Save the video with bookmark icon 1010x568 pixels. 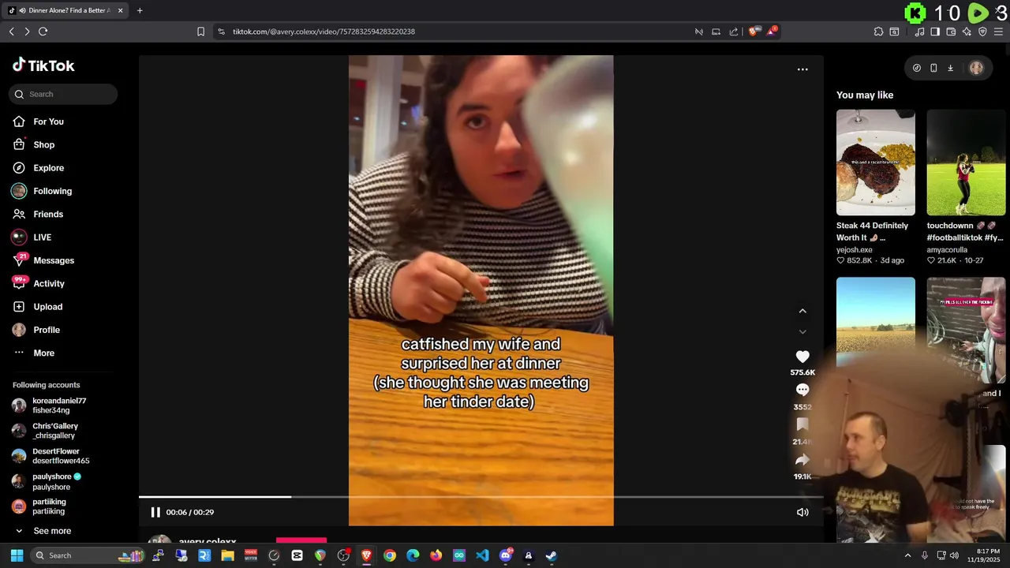pyautogui.click(x=802, y=424)
